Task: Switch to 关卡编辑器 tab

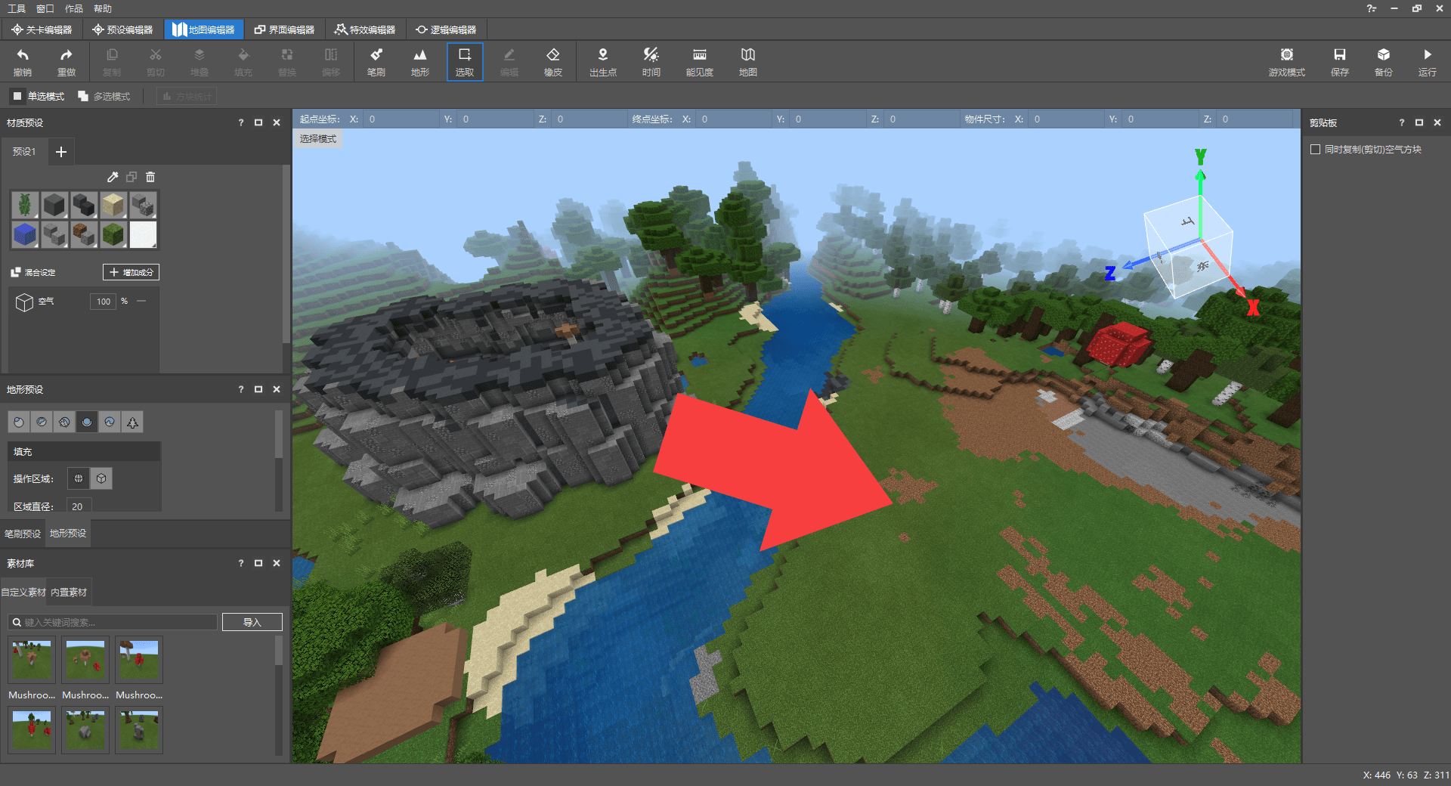Action: [42, 29]
